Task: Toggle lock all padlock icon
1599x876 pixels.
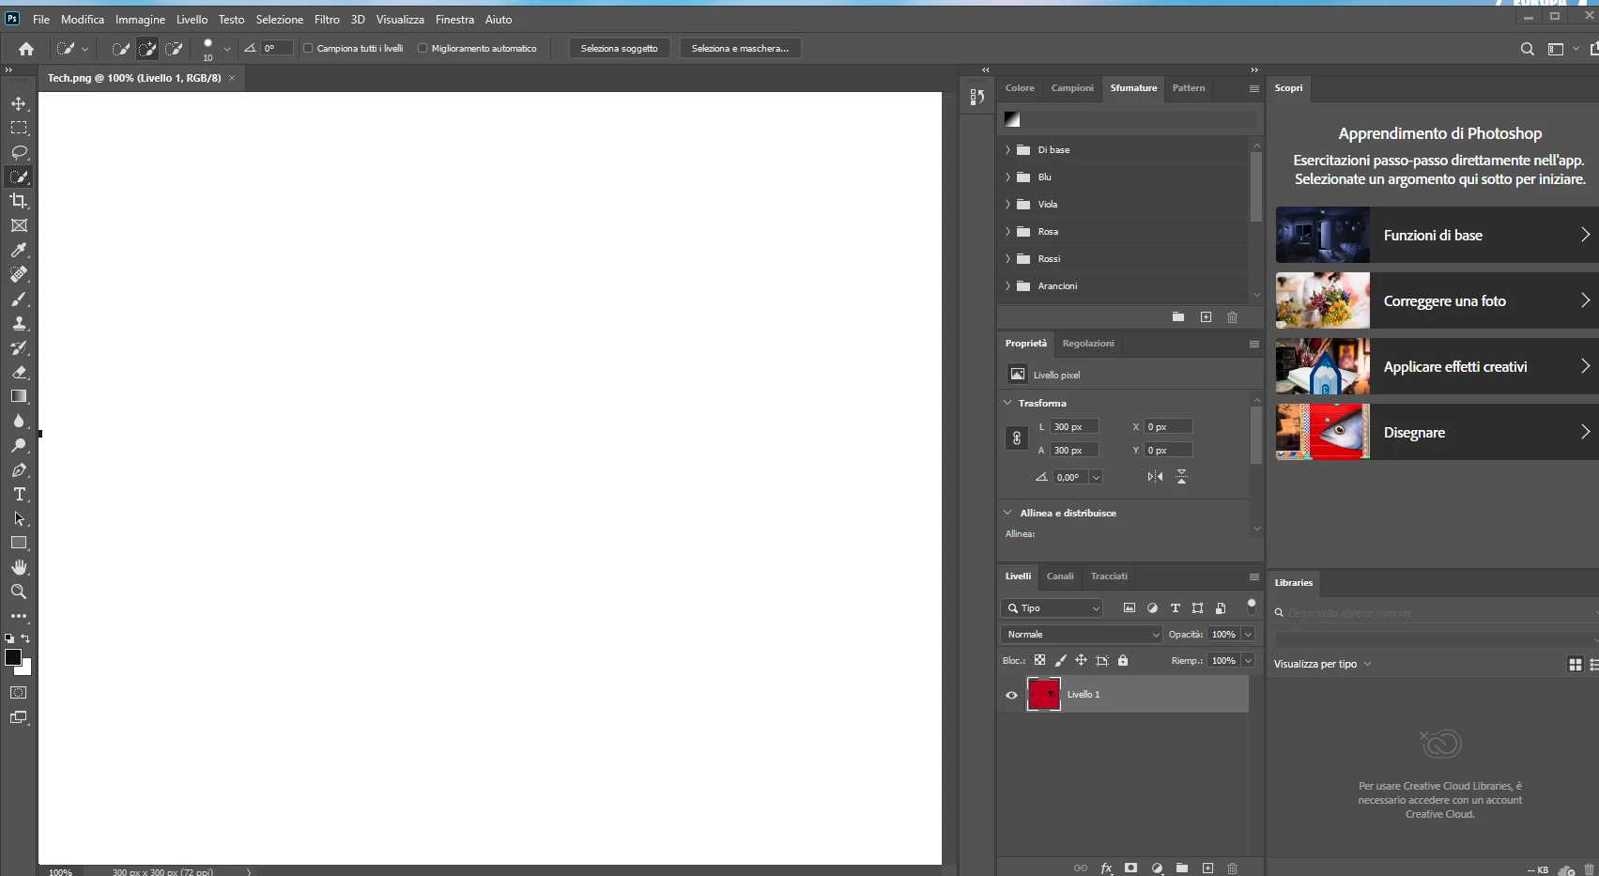Action: (x=1123, y=661)
